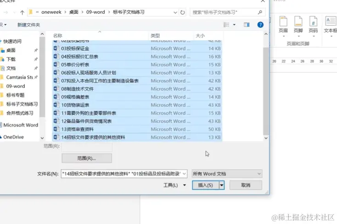The image size is (337, 224).
Task: Sort files by 类型 column header
Action: click(x=155, y=36)
